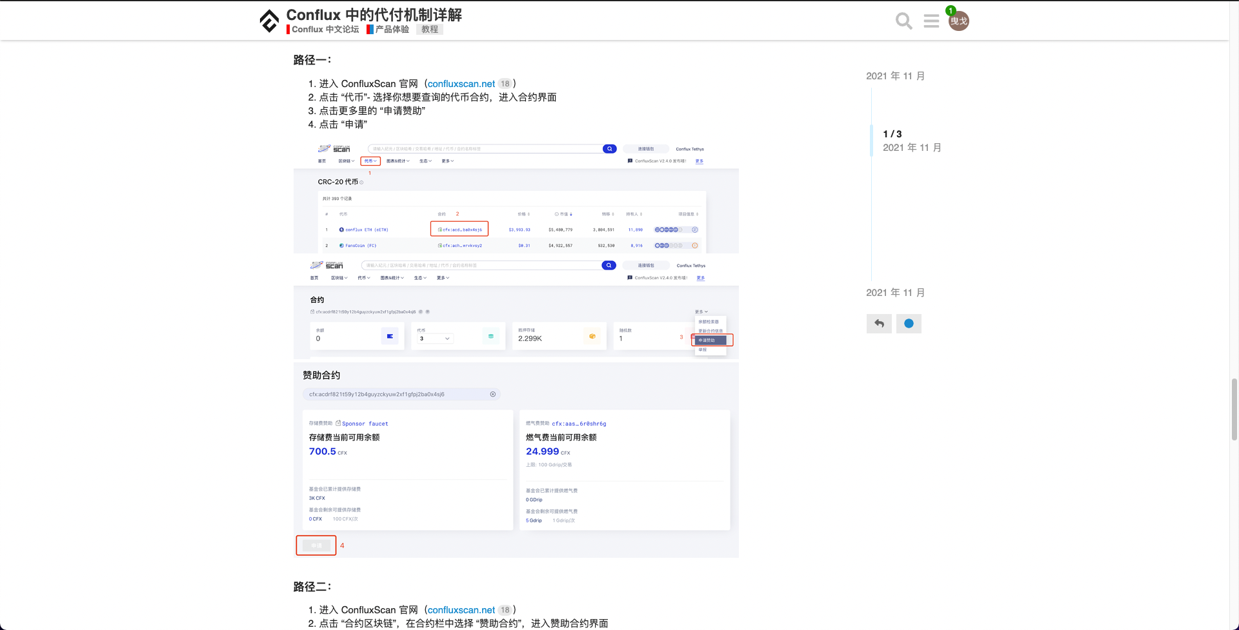1239x630 pixels.
Task: Select the 教程 tag
Action: coord(430,29)
